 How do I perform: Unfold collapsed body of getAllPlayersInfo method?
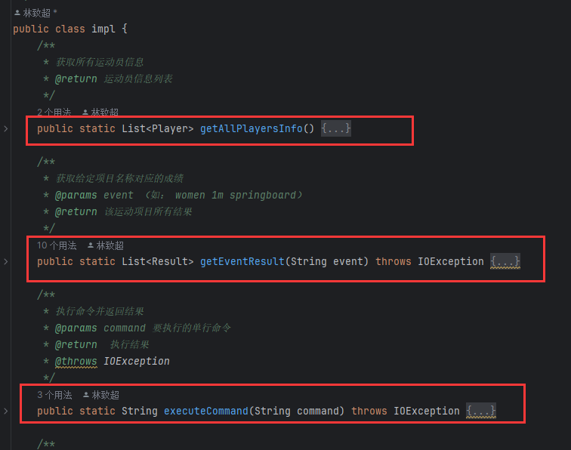(x=336, y=128)
